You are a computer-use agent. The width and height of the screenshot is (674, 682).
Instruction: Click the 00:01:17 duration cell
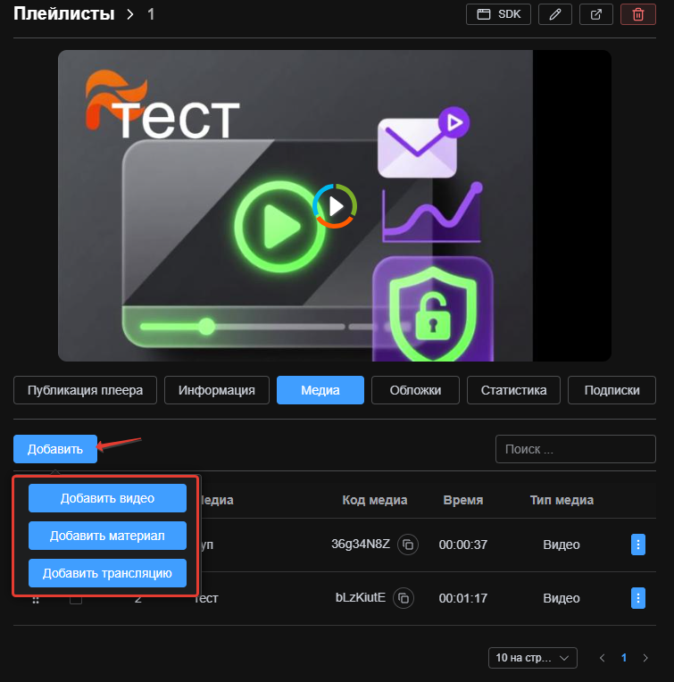coord(463,598)
